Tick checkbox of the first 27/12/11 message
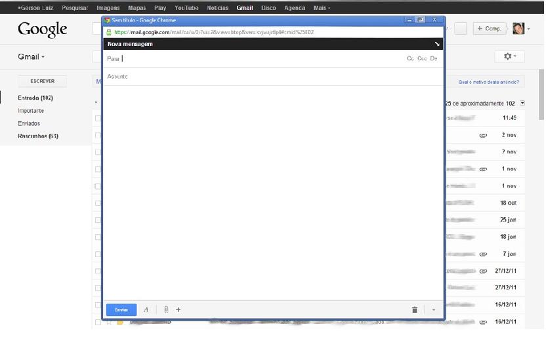 pyautogui.click(x=98, y=271)
